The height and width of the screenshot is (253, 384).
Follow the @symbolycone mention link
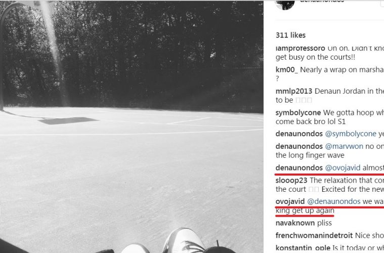351,134
